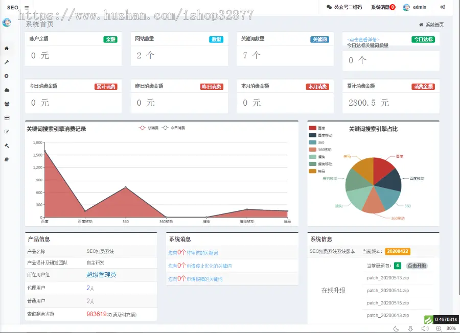The image size is (460, 333).
Task: Click the cloud icon in the sidebar
Action: pos(7,90)
